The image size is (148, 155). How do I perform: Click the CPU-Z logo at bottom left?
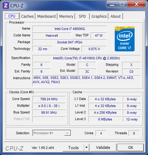pos(14,149)
